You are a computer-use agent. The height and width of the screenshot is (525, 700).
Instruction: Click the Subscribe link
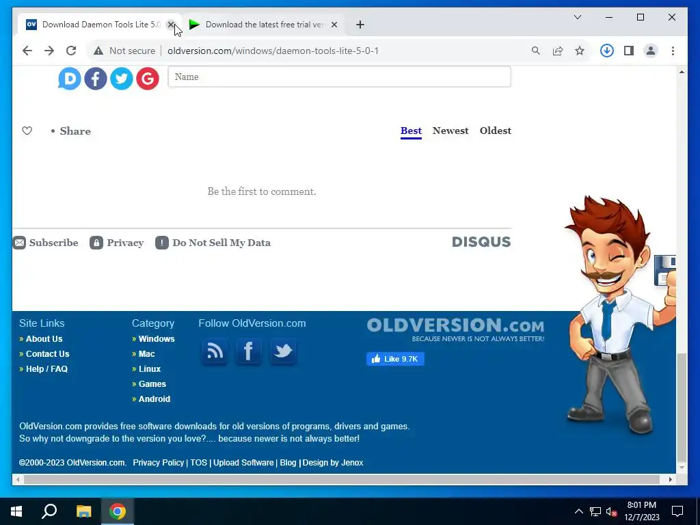click(x=46, y=243)
